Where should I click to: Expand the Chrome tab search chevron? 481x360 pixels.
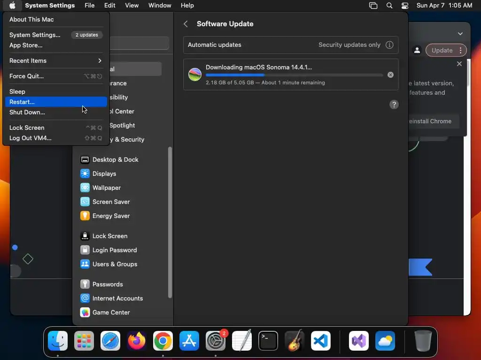click(x=460, y=34)
